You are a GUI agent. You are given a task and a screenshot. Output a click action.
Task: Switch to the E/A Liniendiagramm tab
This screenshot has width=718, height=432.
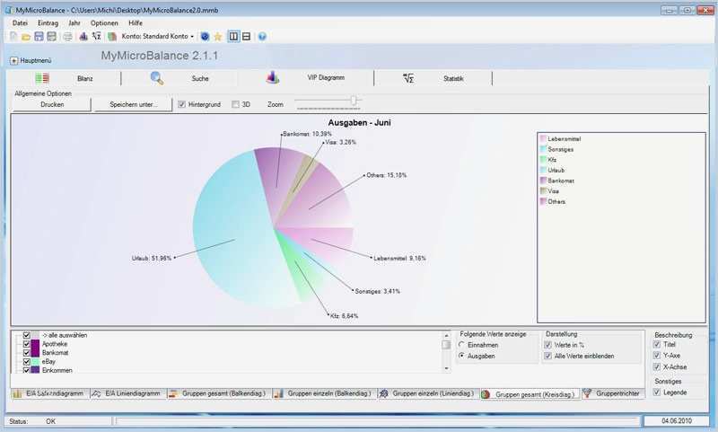tap(127, 393)
